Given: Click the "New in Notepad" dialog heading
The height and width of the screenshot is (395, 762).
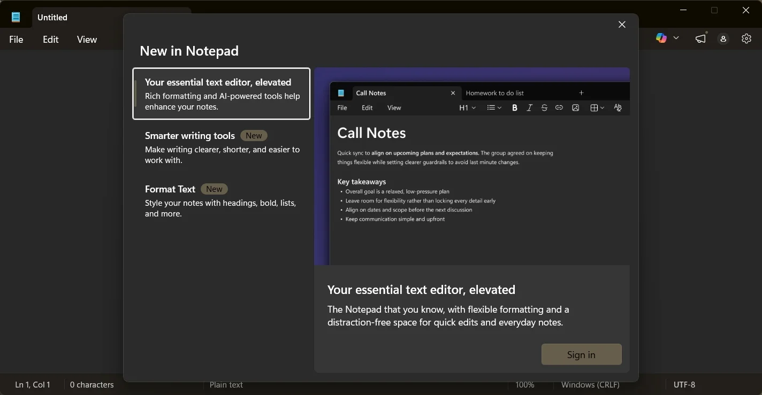Looking at the screenshot, I should (x=189, y=51).
